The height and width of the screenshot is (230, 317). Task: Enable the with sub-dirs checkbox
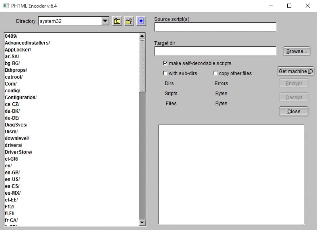(166, 73)
